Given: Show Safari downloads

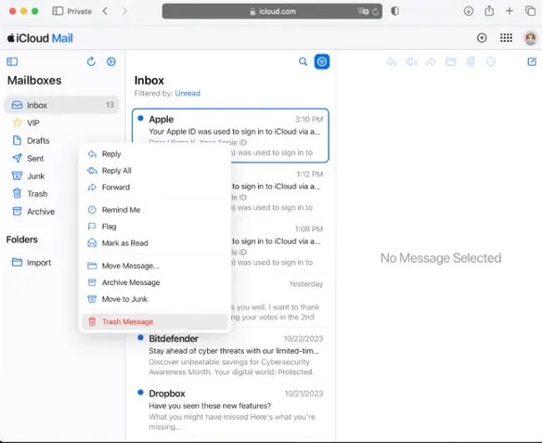Looking at the screenshot, I should tap(468, 11).
